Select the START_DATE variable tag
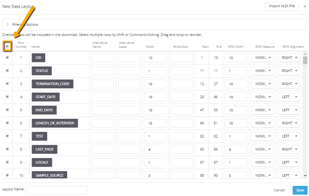 pyautogui.click(x=46, y=97)
